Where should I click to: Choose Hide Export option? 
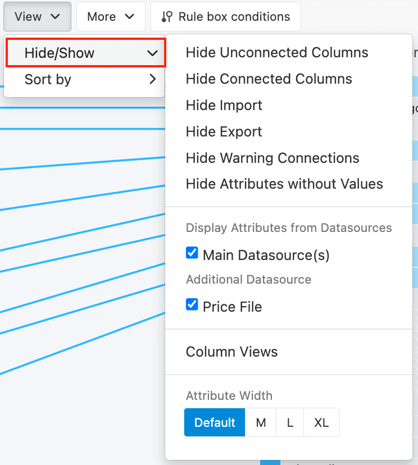coord(224,132)
